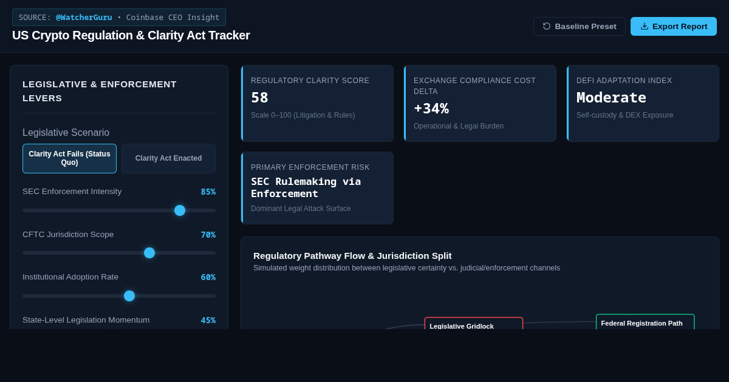729x382 pixels.
Task: Click the Export Report button label
Action: (x=680, y=26)
